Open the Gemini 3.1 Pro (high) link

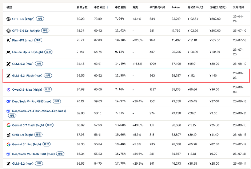point(27,145)
